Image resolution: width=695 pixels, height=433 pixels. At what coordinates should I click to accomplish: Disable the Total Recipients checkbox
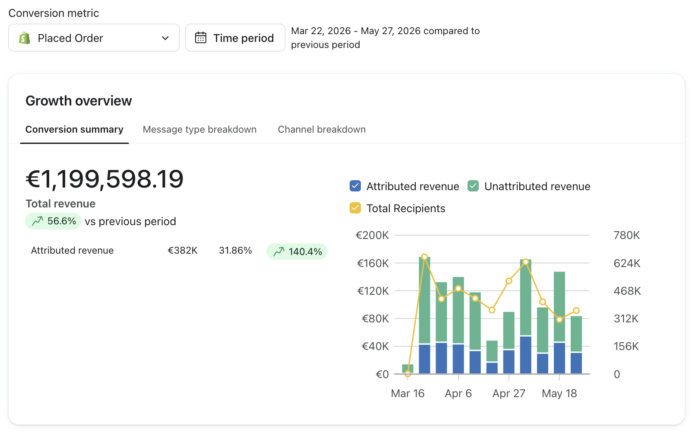[355, 208]
